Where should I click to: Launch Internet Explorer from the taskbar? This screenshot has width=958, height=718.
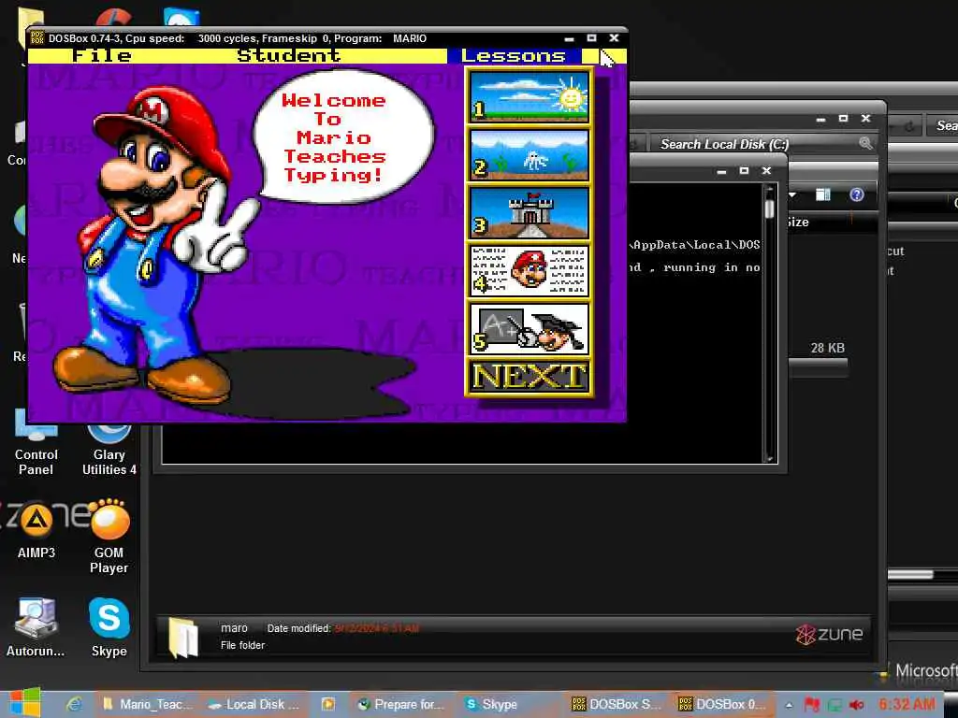(74, 704)
